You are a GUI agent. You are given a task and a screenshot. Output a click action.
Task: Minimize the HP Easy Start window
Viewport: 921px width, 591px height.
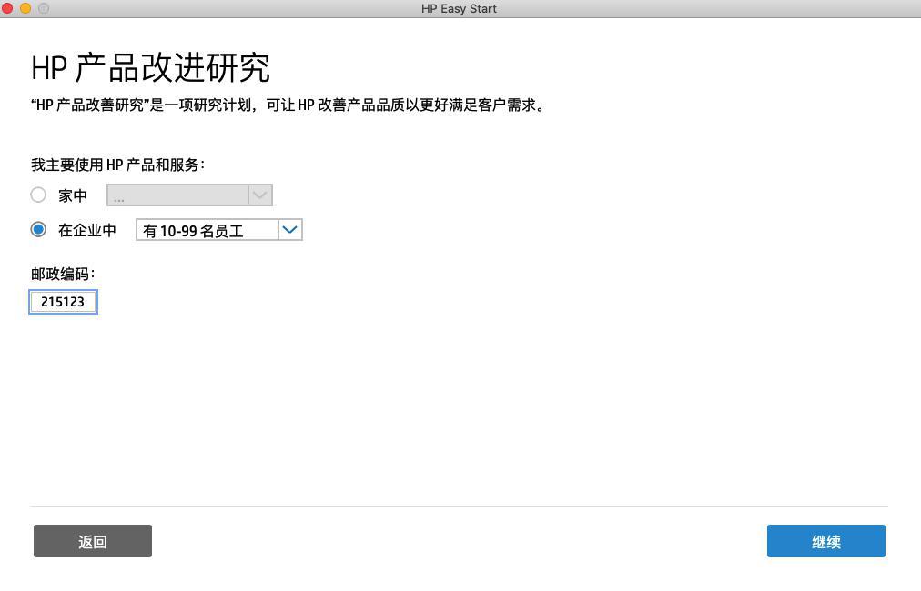point(25,8)
